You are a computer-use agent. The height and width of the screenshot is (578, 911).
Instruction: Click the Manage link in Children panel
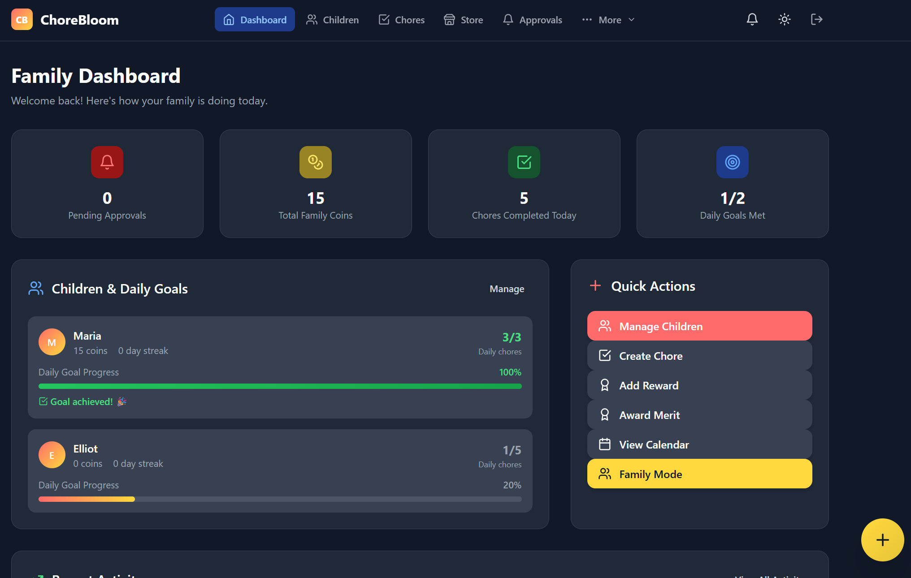[x=507, y=289]
